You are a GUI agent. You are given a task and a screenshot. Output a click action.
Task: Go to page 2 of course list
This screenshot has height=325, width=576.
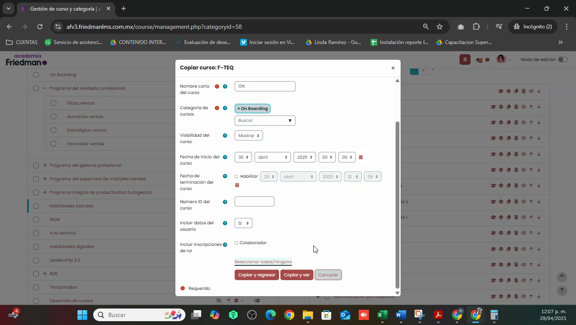[423, 69]
